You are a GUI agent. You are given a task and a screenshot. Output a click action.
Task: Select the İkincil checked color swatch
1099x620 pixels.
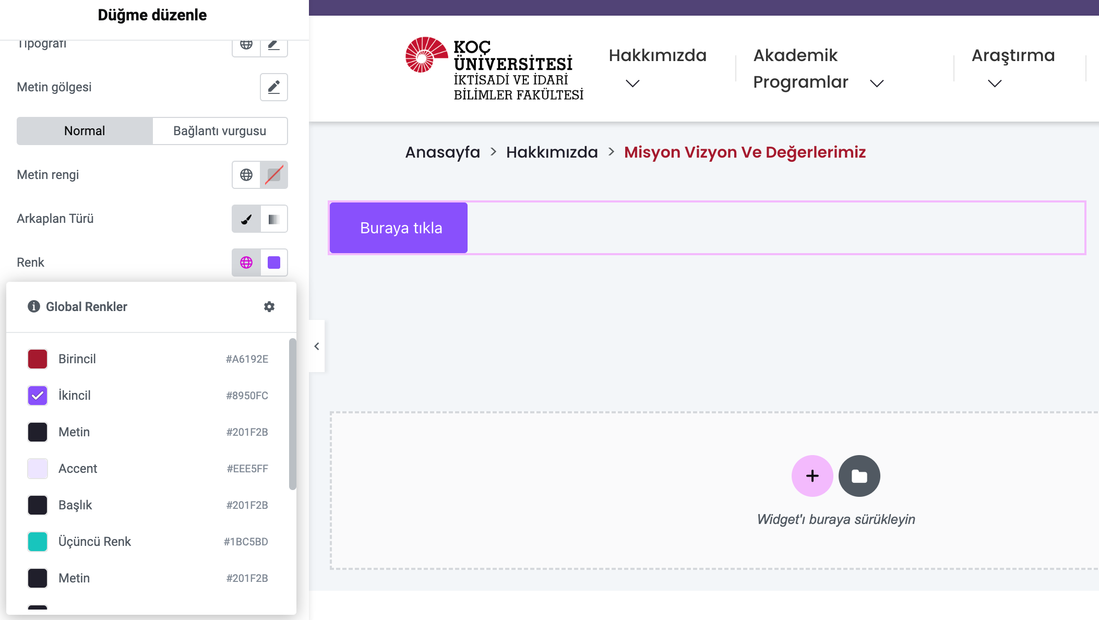[x=38, y=396]
